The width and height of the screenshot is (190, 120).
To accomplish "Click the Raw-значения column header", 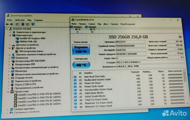I will pyautogui.click(x=175, y=71).
